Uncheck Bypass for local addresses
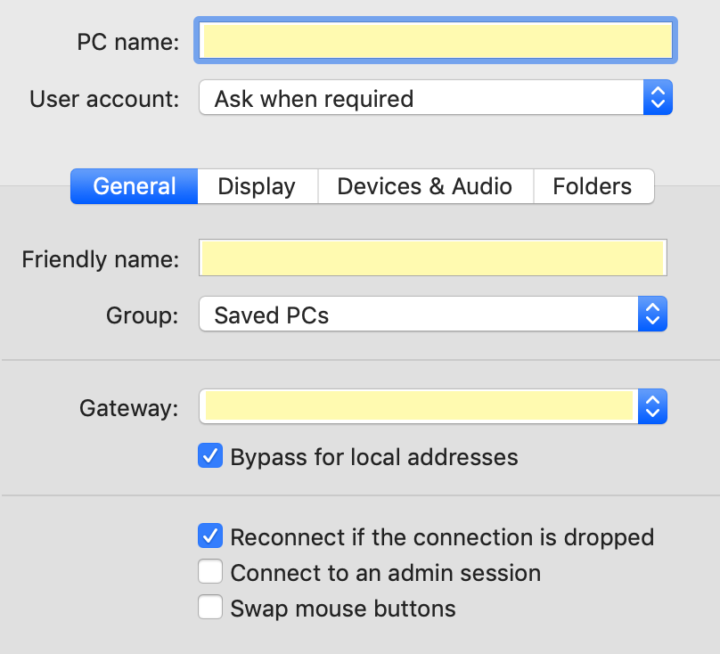Screen dimensions: 720x654 click(x=210, y=455)
